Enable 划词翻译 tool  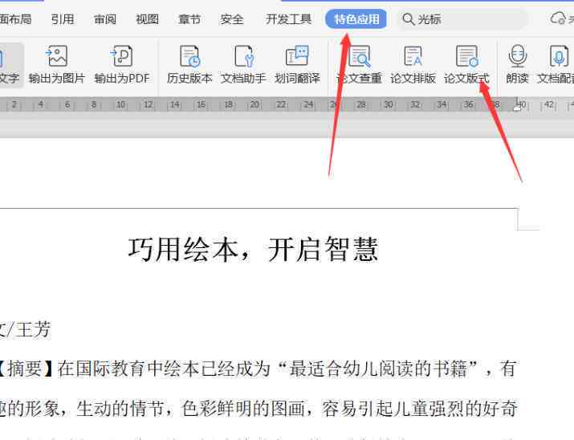pos(297,64)
